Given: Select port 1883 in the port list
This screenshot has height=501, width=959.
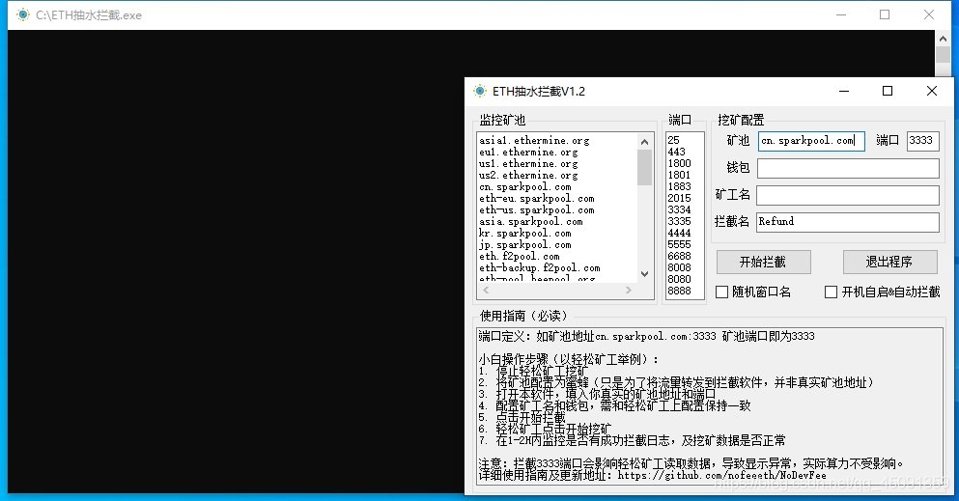Looking at the screenshot, I should 680,186.
